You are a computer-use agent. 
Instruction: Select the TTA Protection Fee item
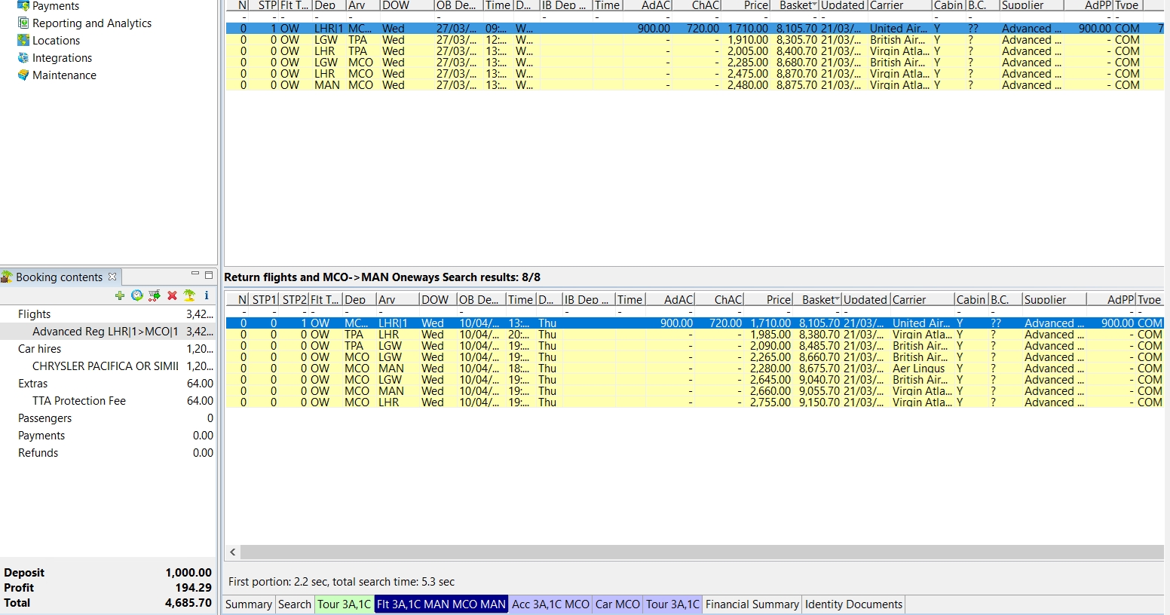point(109,400)
